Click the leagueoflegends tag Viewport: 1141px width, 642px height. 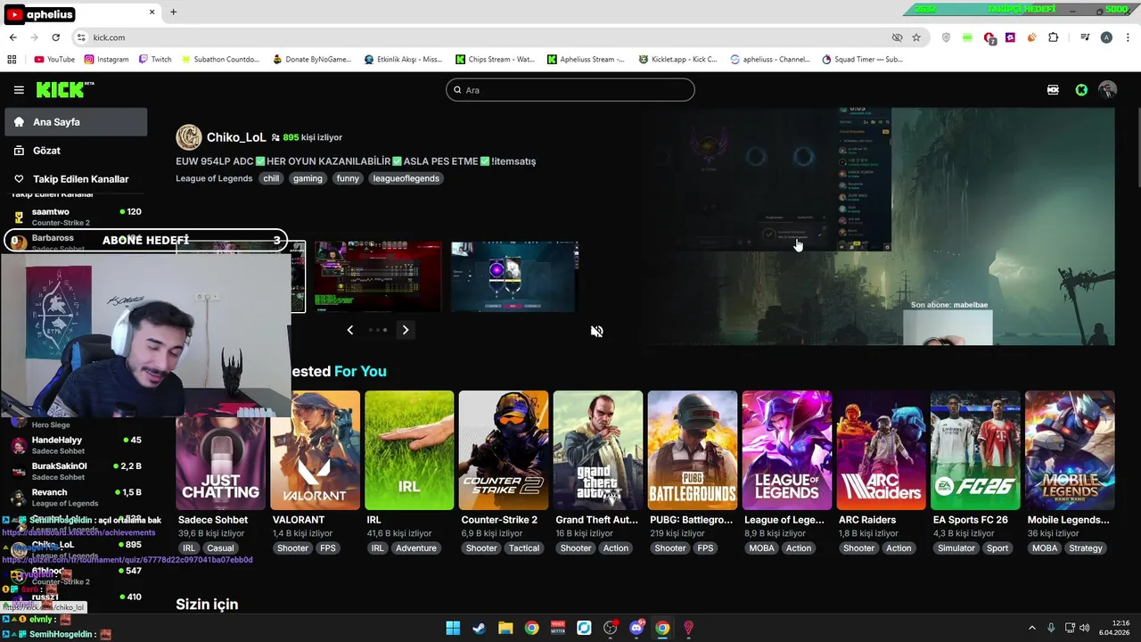tap(406, 178)
